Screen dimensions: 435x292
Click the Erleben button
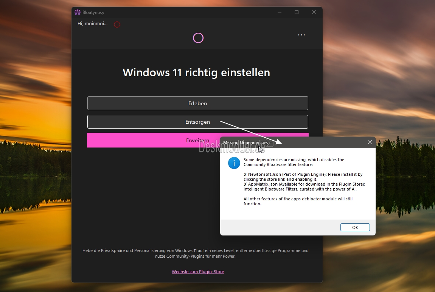click(197, 103)
